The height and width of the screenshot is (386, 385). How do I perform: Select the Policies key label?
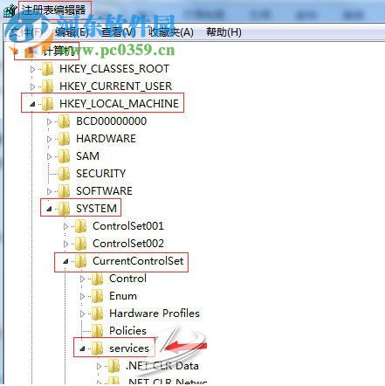127,331
